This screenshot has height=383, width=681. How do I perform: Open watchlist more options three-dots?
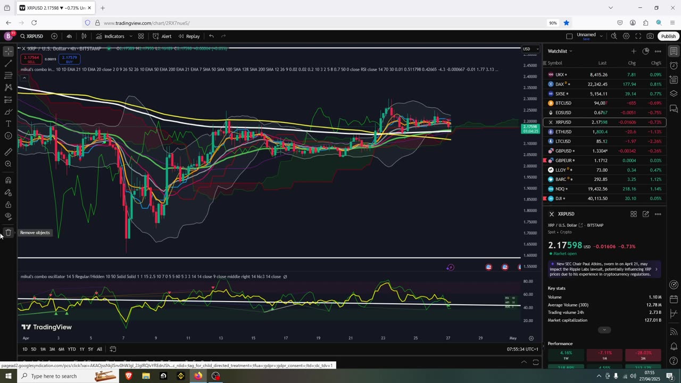[x=658, y=51]
